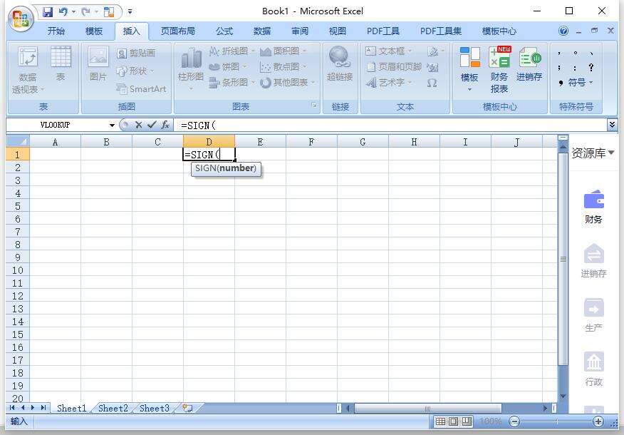Screen dimensions: 624x435
Task: Open the 模板 template center button
Action: point(469,68)
